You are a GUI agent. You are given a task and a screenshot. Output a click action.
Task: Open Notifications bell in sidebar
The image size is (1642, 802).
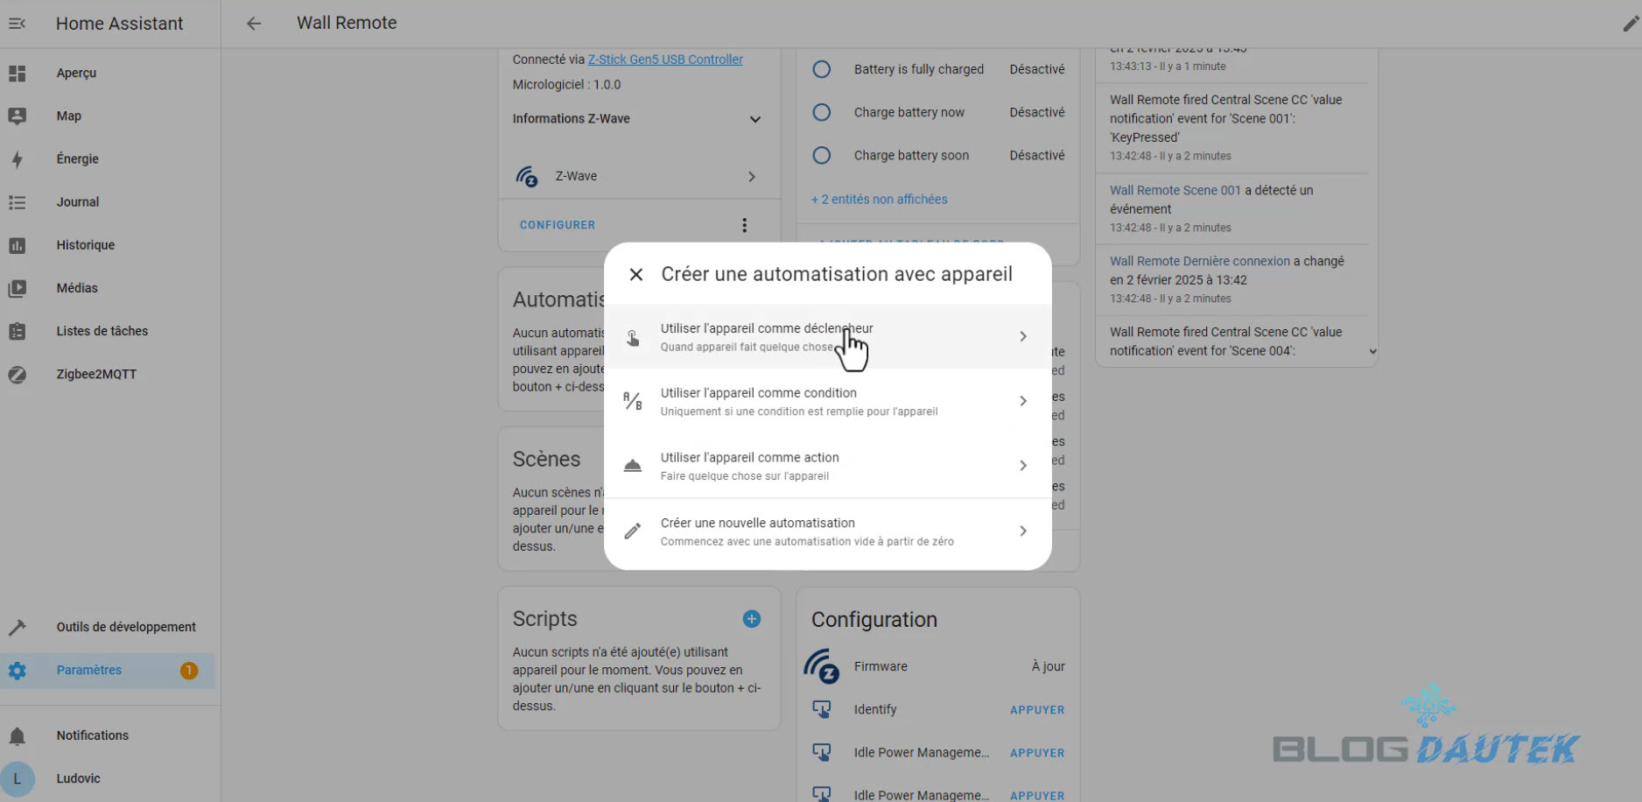18,735
